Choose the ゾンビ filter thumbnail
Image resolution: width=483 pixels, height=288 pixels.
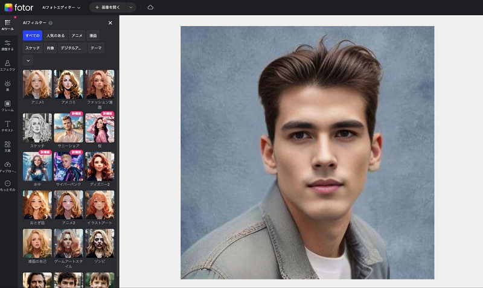tap(100, 243)
